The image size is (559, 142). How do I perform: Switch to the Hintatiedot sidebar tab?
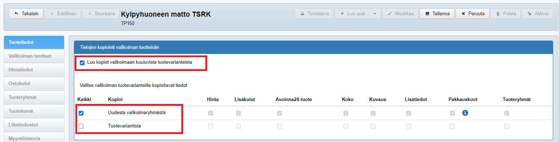pos(34,70)
